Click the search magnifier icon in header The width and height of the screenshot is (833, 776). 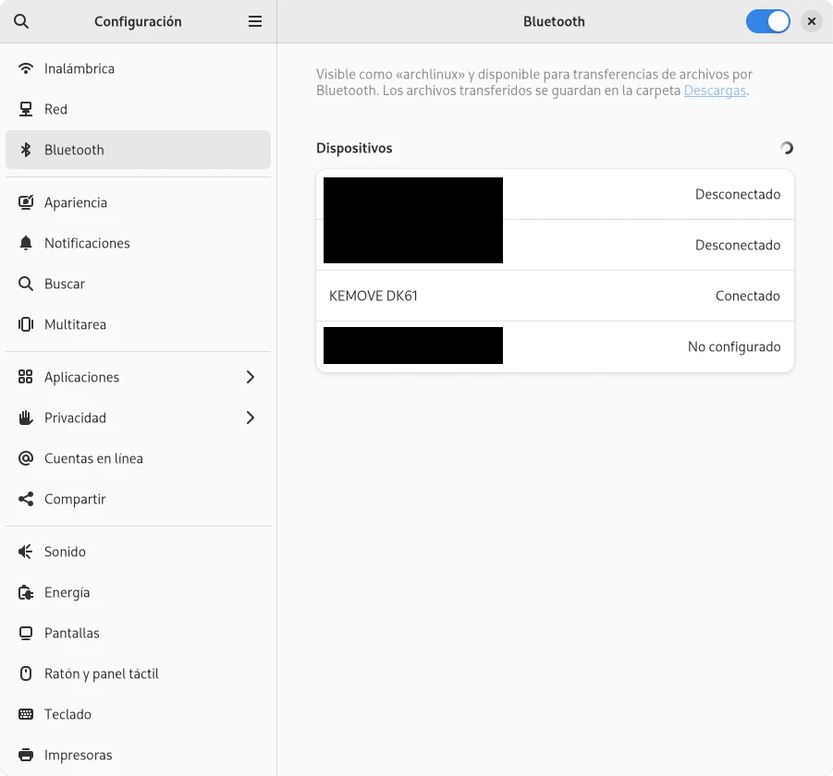21,21
